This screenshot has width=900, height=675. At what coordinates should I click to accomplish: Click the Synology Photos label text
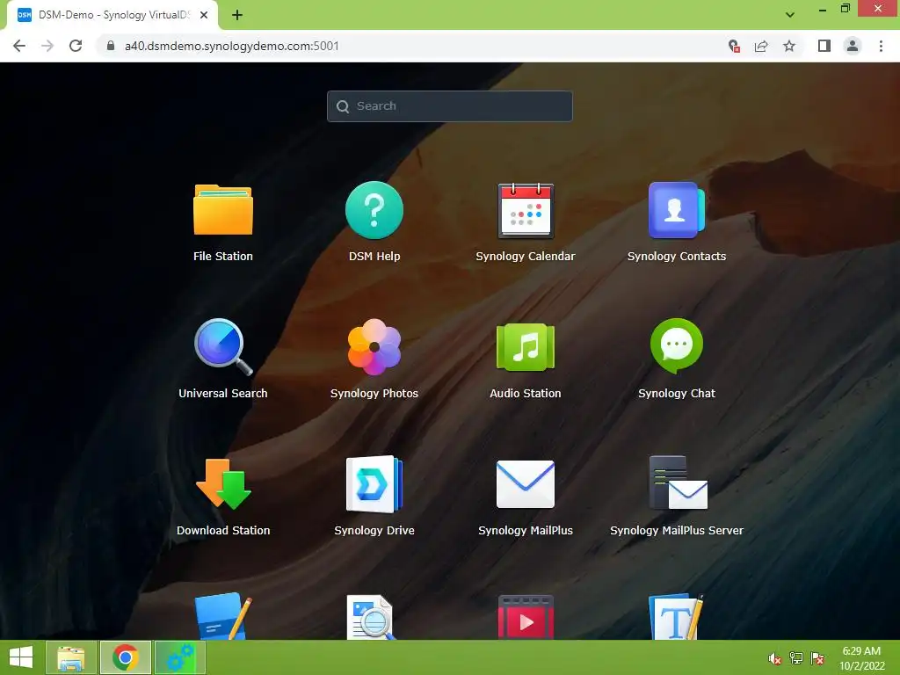374,393
